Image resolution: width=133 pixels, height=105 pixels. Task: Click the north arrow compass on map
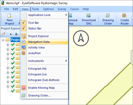tap(81, 38)
